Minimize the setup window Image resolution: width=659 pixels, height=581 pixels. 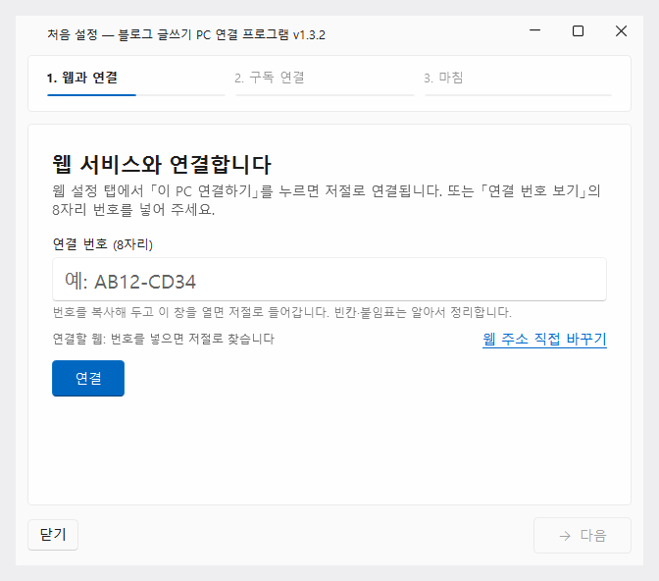point(534,30)
